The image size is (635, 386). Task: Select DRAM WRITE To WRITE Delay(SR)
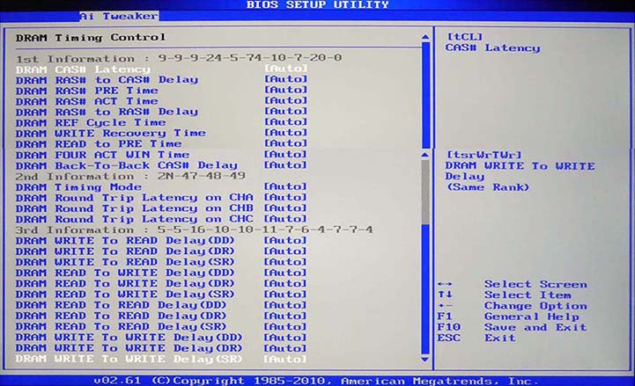(161, 359)
